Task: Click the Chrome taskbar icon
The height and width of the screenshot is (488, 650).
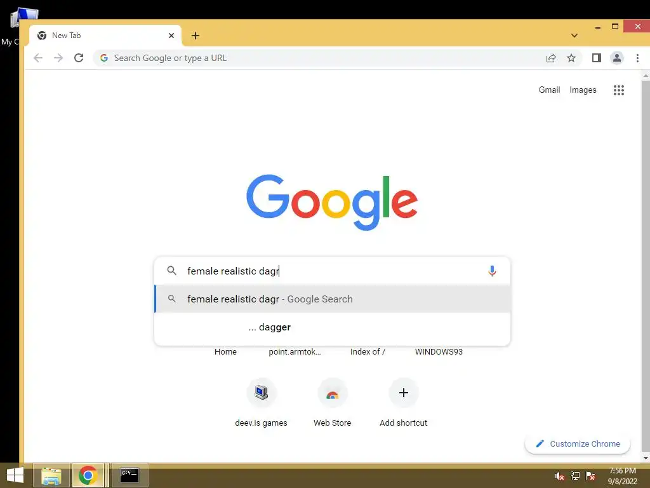Action: tap(88, 475)
